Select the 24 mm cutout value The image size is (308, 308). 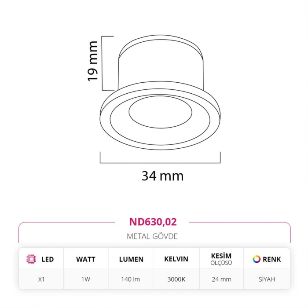point(221,279)
